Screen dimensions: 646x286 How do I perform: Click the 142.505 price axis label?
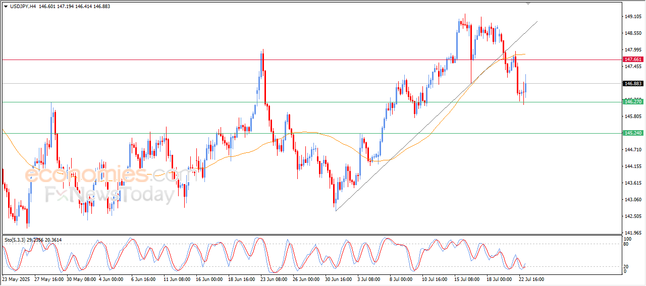coord(633,216)
